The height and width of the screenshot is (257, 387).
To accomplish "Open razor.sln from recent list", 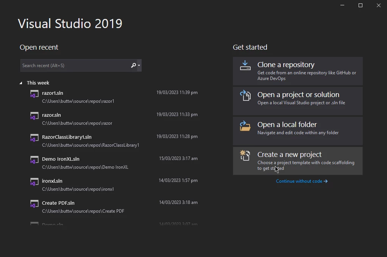I will (x=51, y=115).
